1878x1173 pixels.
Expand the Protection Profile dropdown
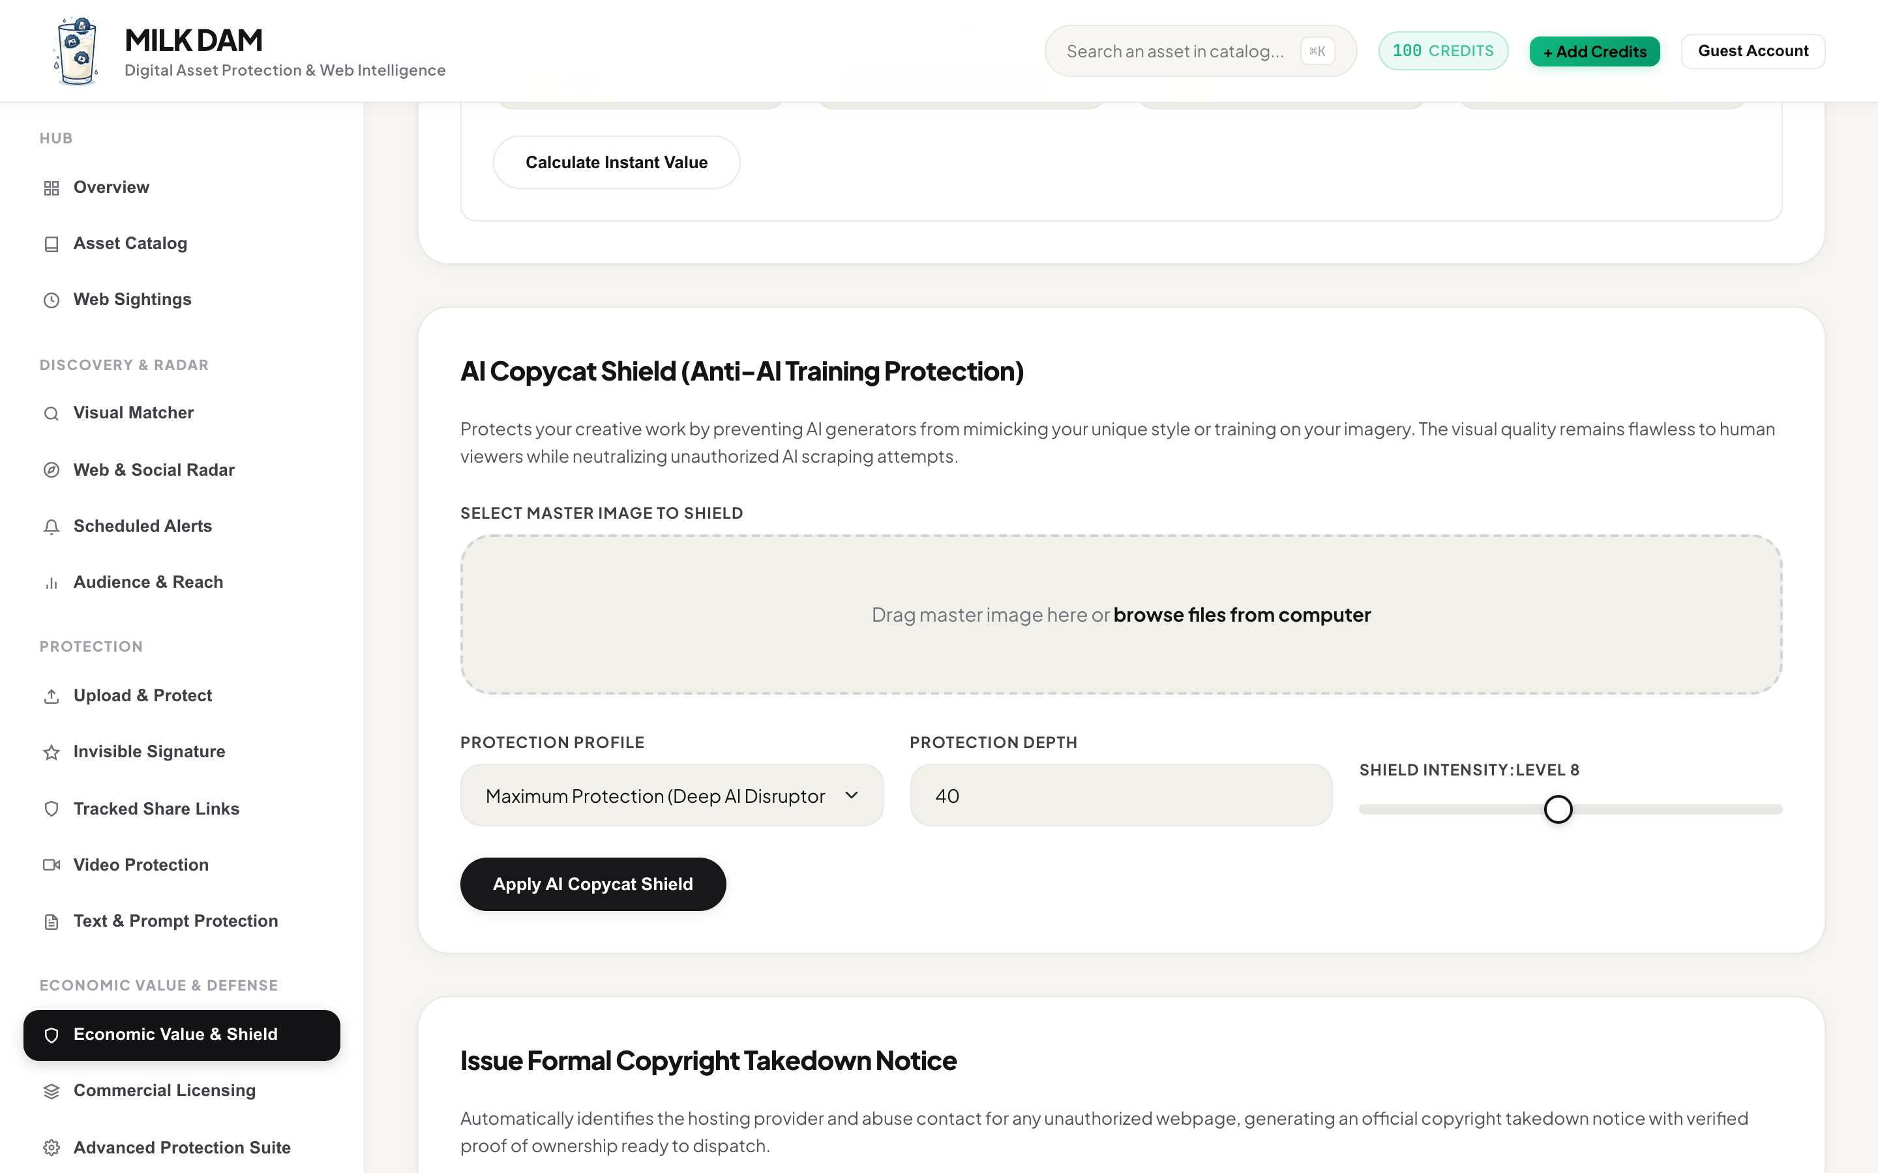click(x=671, y=795)
